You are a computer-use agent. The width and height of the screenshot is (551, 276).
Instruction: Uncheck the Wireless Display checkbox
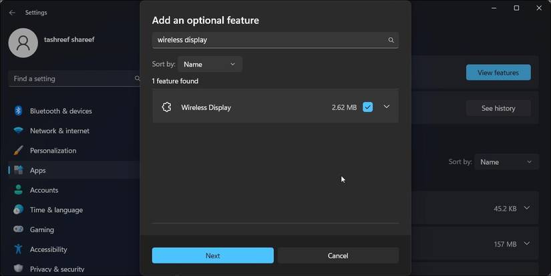click(367, 107)
